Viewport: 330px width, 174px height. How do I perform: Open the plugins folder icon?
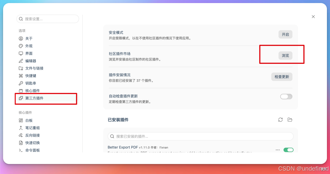[x=290, y=120]
